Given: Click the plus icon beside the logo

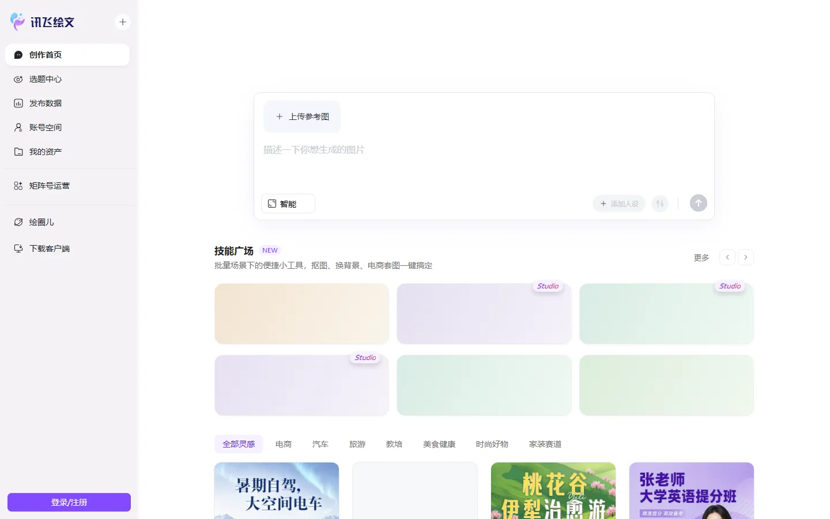Looking at the screenshot, I should (x=123, y=22).
